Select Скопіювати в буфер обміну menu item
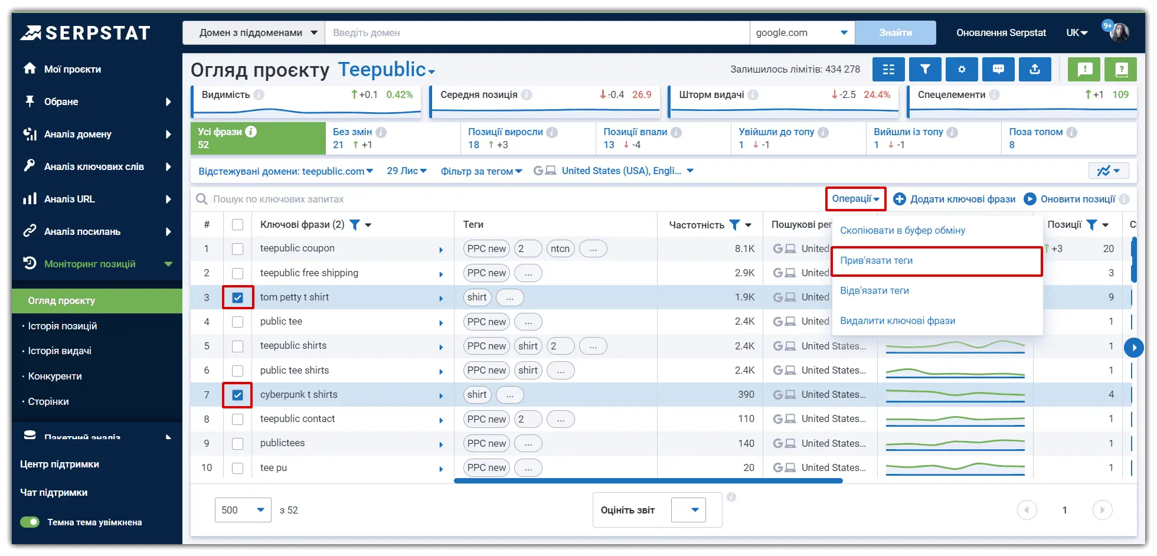 tap(937, 230)
